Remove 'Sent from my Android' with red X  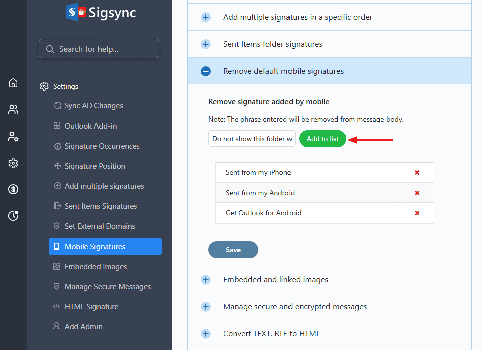pos(417,193)
